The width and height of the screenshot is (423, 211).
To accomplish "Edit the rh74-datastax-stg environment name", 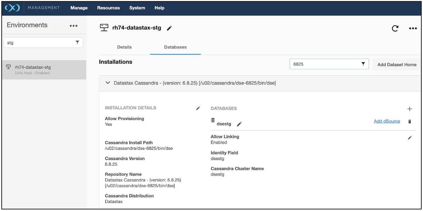I will click(169, 28).
